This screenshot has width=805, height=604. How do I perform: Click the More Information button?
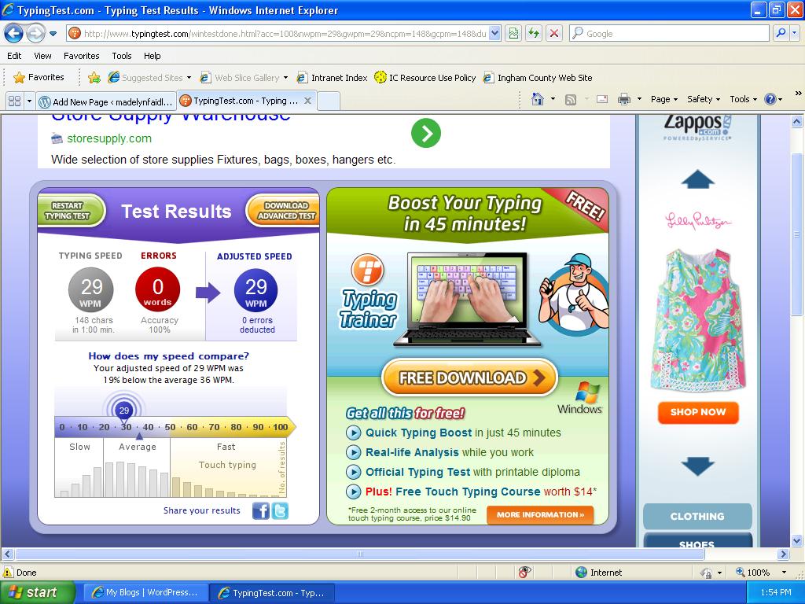click(540, 514)
